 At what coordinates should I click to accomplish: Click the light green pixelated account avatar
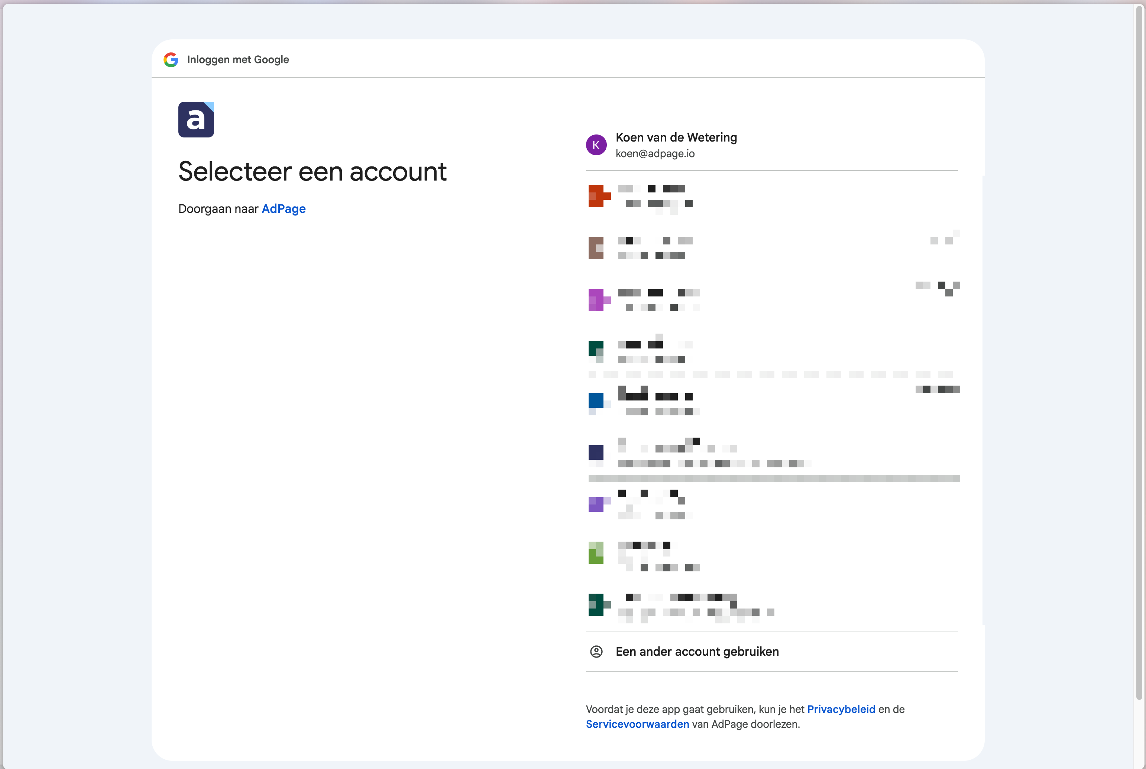click(x=596, y=553)
